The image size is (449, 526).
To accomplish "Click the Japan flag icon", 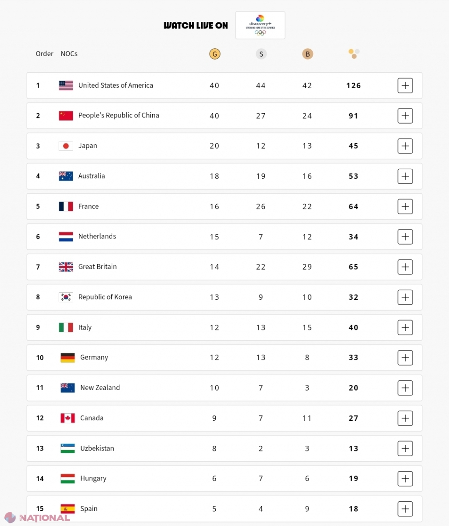I will (x=66, y=146).
